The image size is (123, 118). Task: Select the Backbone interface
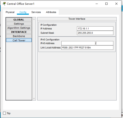(x=19, y=36)
